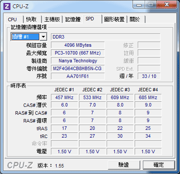Viewport: 180px width, 174px height.
Task: Click the JEDEC #2 column header
Action: [x=92, y=90]
